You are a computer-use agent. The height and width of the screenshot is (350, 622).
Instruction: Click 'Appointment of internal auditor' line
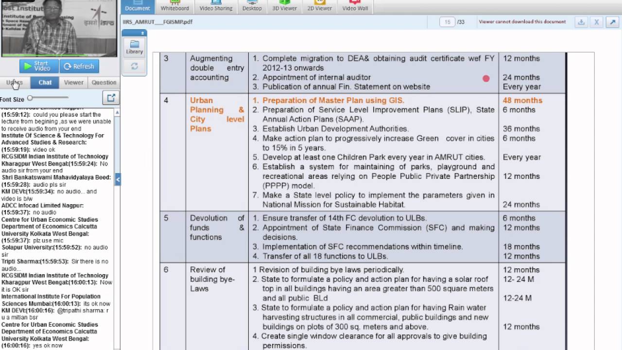click(x=316, y=77)
